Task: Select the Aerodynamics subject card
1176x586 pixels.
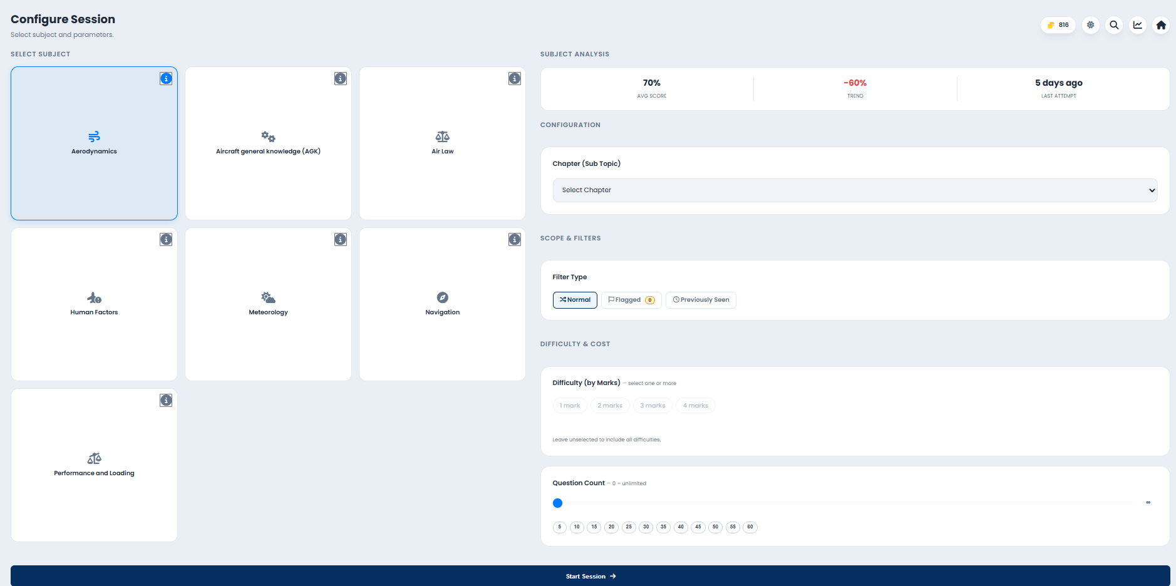Action: 94,143
